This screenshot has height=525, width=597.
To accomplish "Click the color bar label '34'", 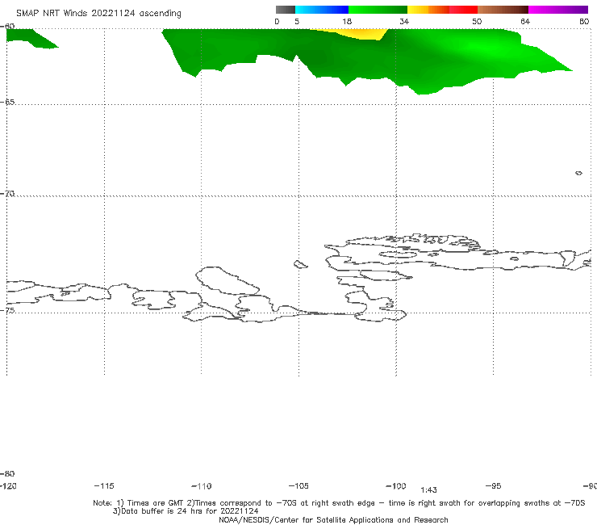I will point(404,21).
